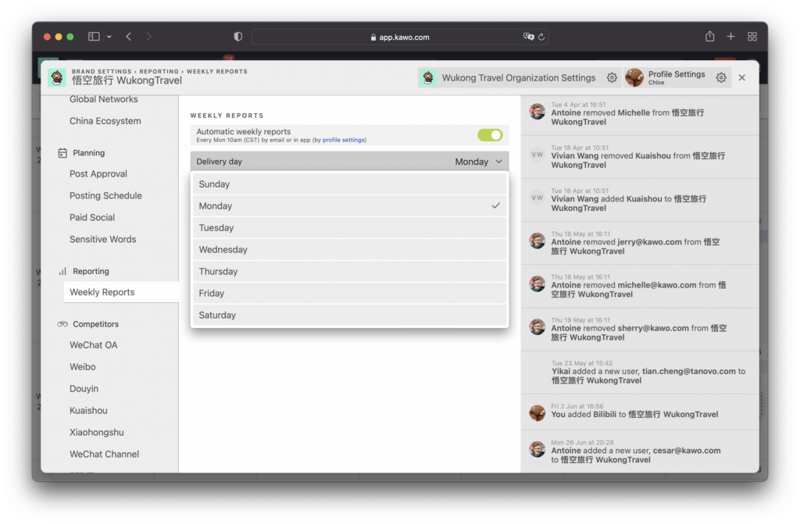This screenshot has width=800, height=524.
Task: Click the translate page icon in address bar
Action: tap(528, 37)
